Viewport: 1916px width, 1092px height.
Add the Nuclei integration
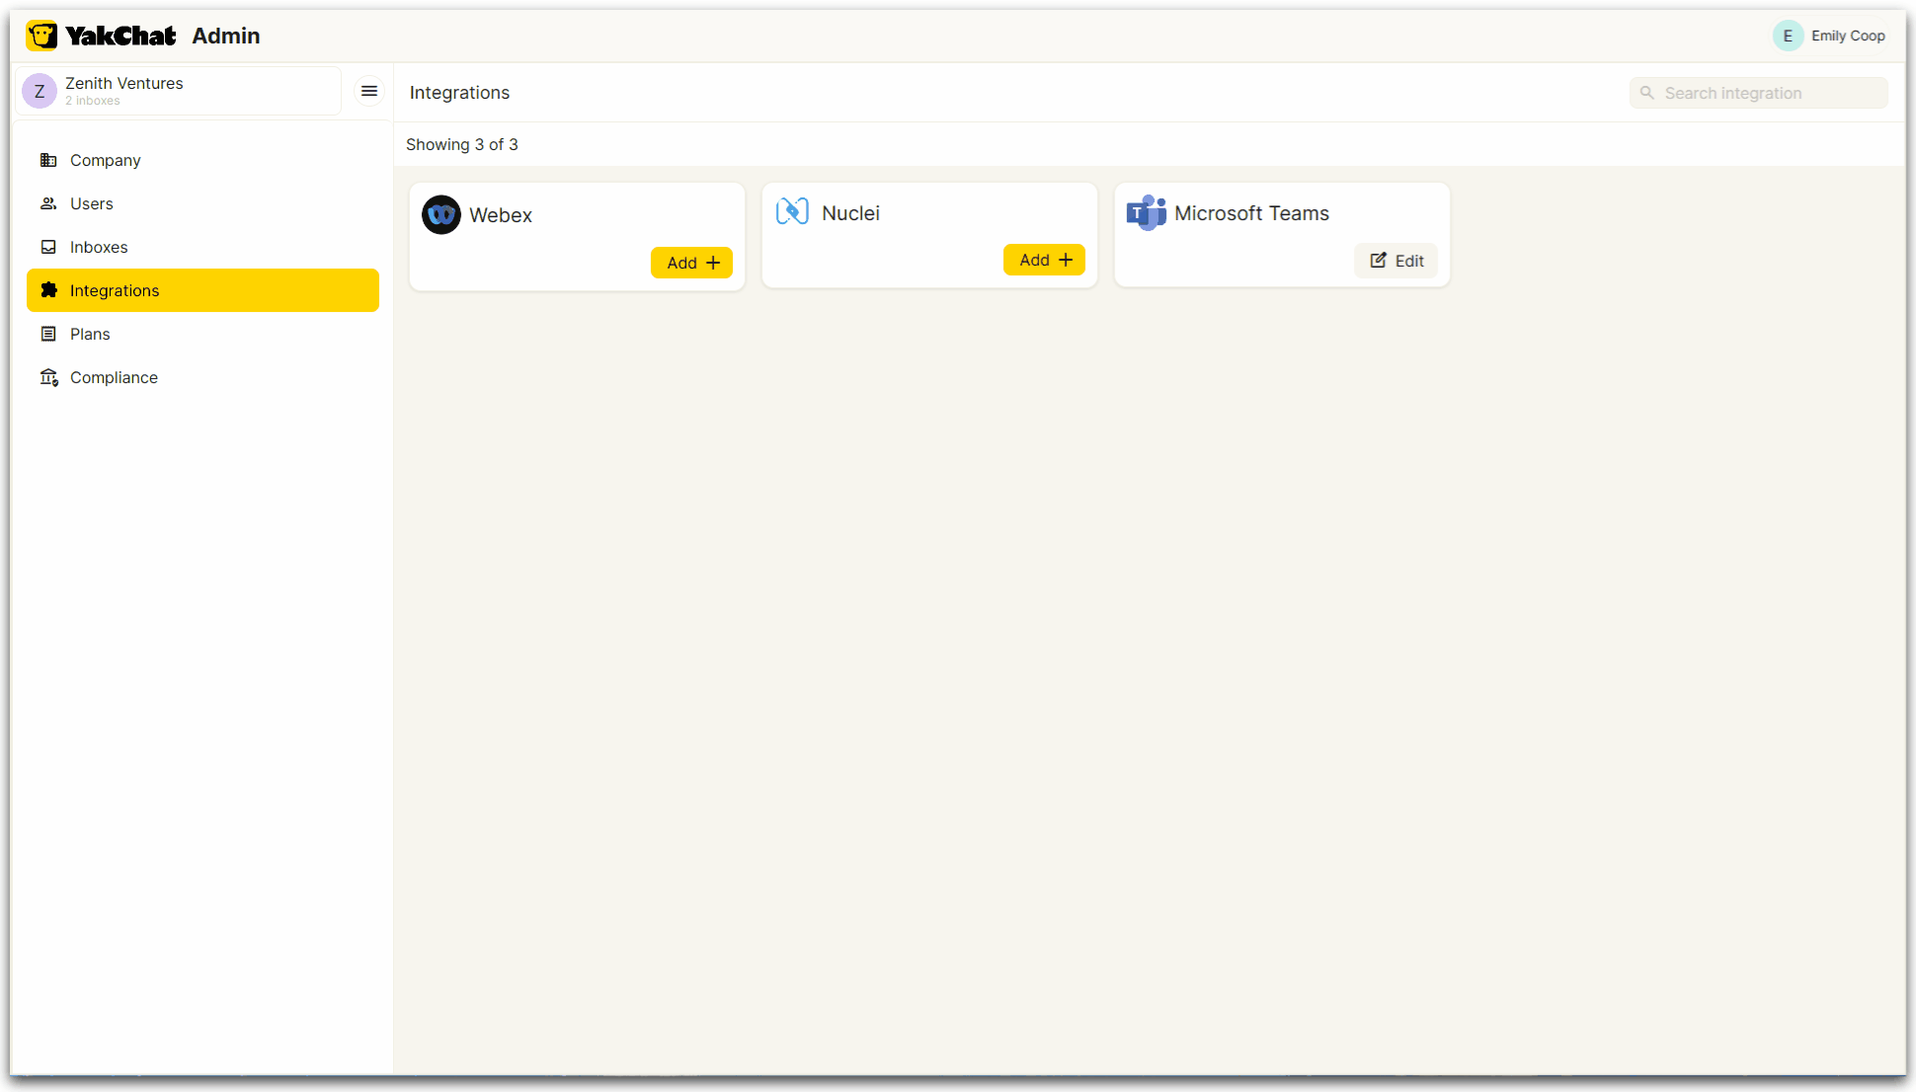point(1044,260)
